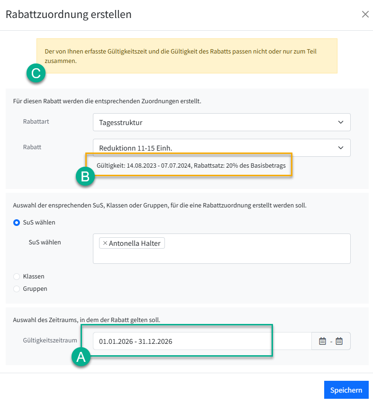Expand the Rabatt dropdown list
The image size is (373, 404).
[221, 148]
